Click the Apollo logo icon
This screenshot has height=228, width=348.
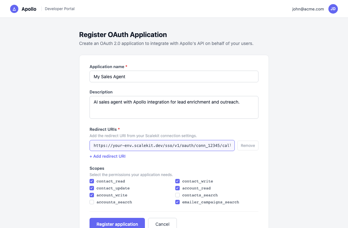pyautogui.click(x=14, y=9)
